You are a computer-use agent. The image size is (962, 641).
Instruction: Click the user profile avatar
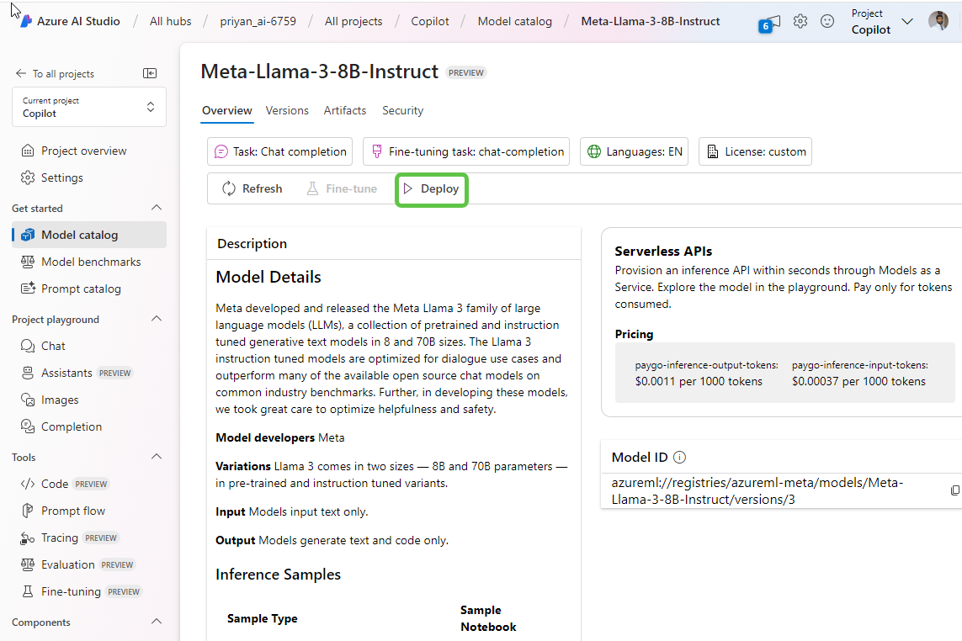click(938, 21)
